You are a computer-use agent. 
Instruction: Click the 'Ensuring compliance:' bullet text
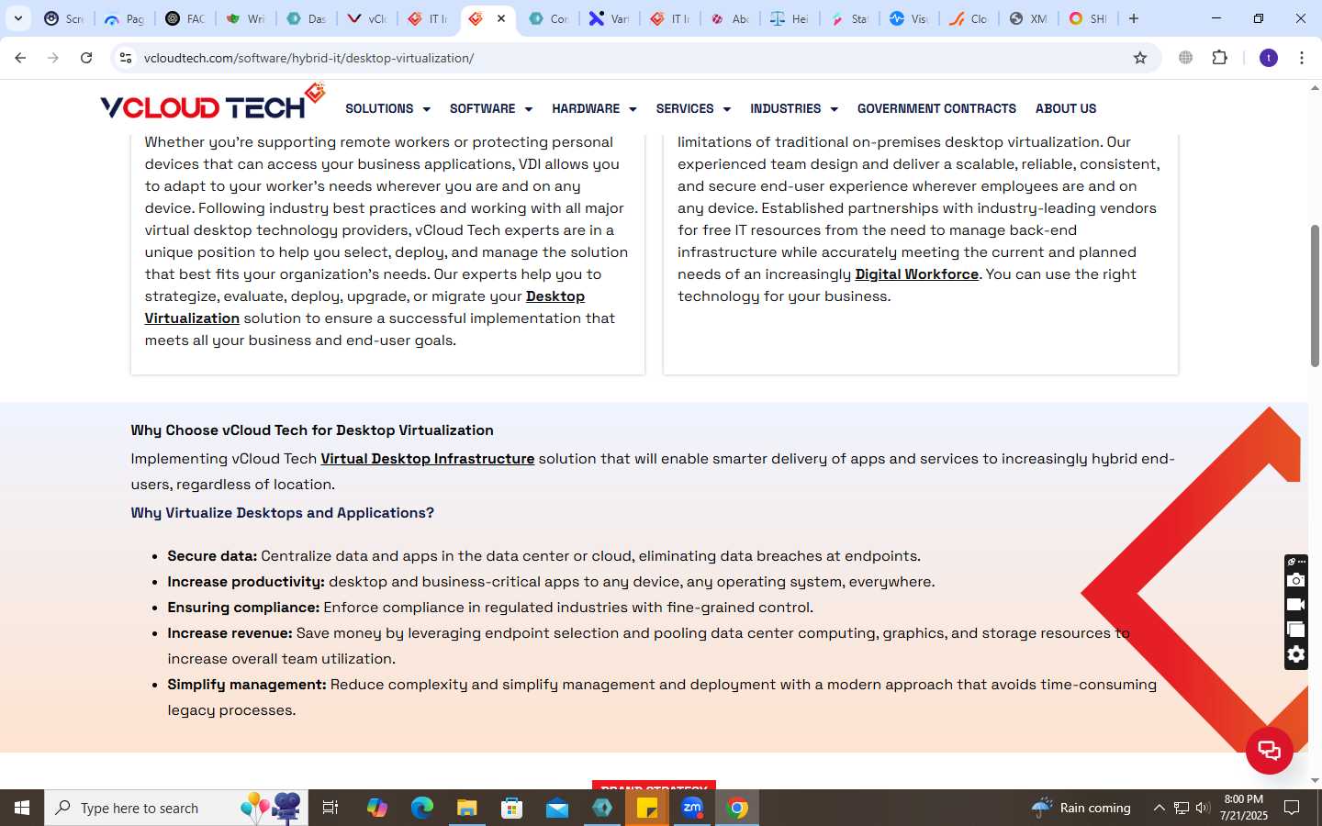[x=243, y=607]
